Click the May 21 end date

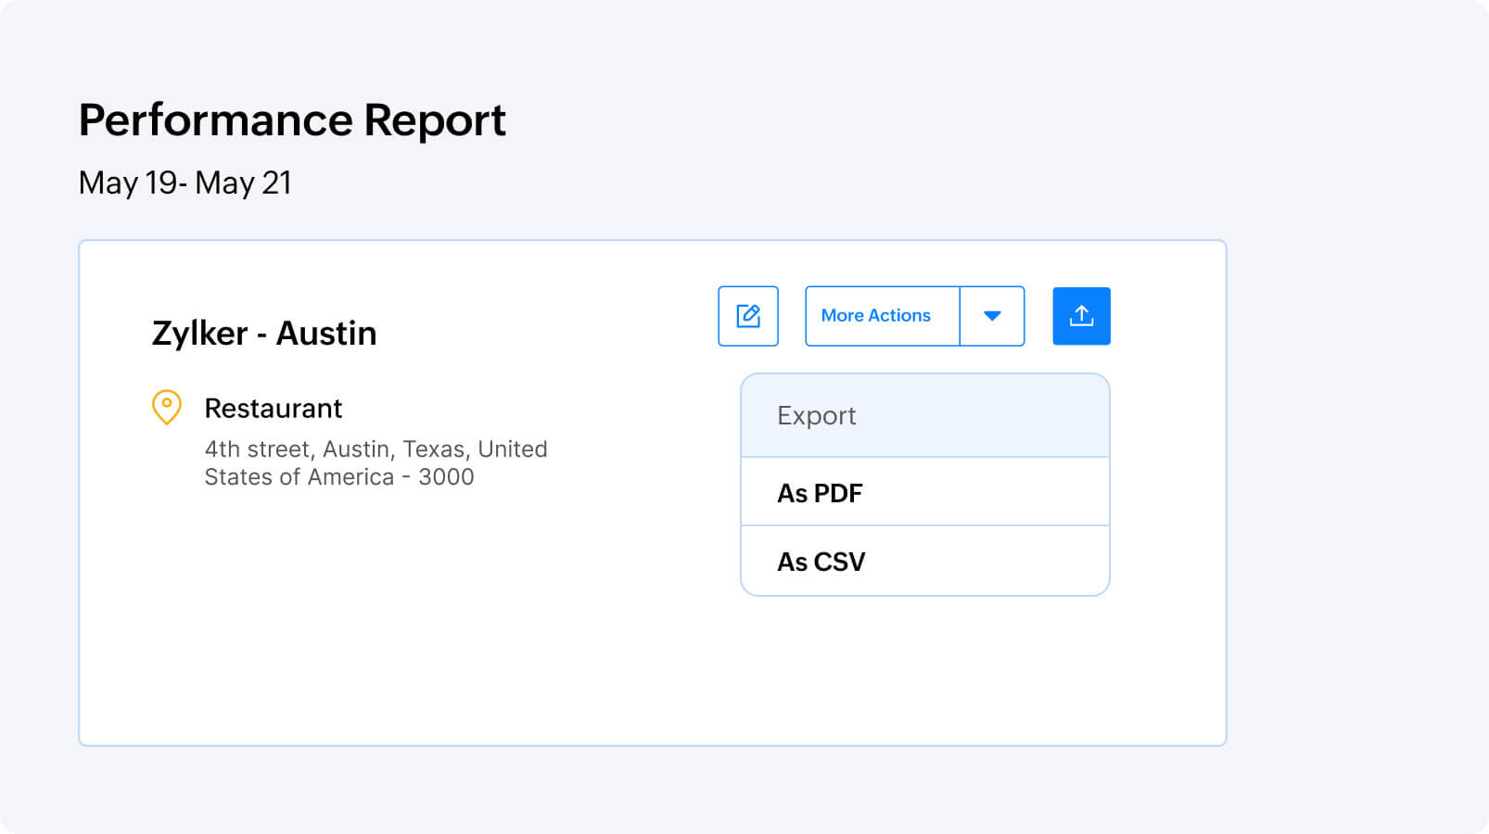click(243, 183)
